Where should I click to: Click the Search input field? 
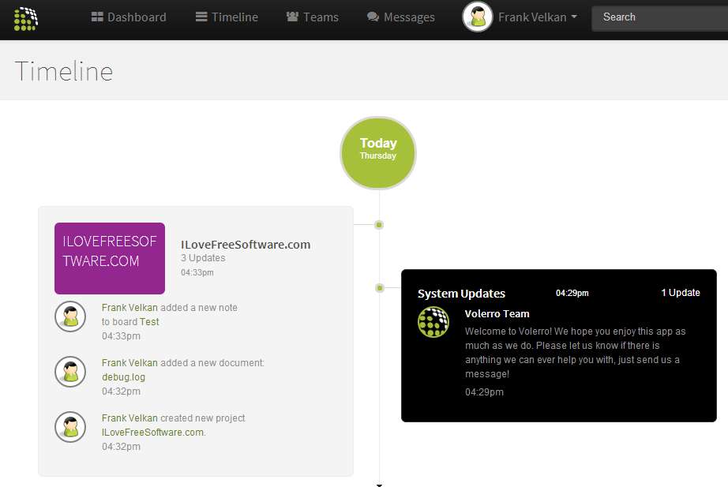coord(660,17)
